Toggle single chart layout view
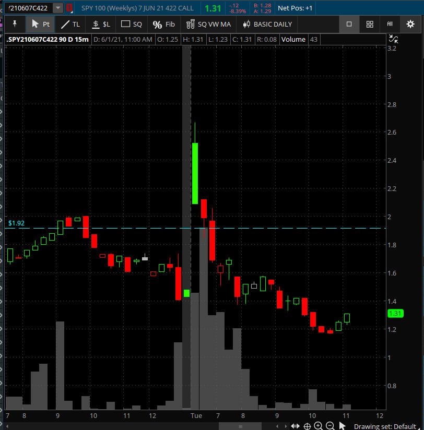The image size is (424, 430). [x=349, y=24]
